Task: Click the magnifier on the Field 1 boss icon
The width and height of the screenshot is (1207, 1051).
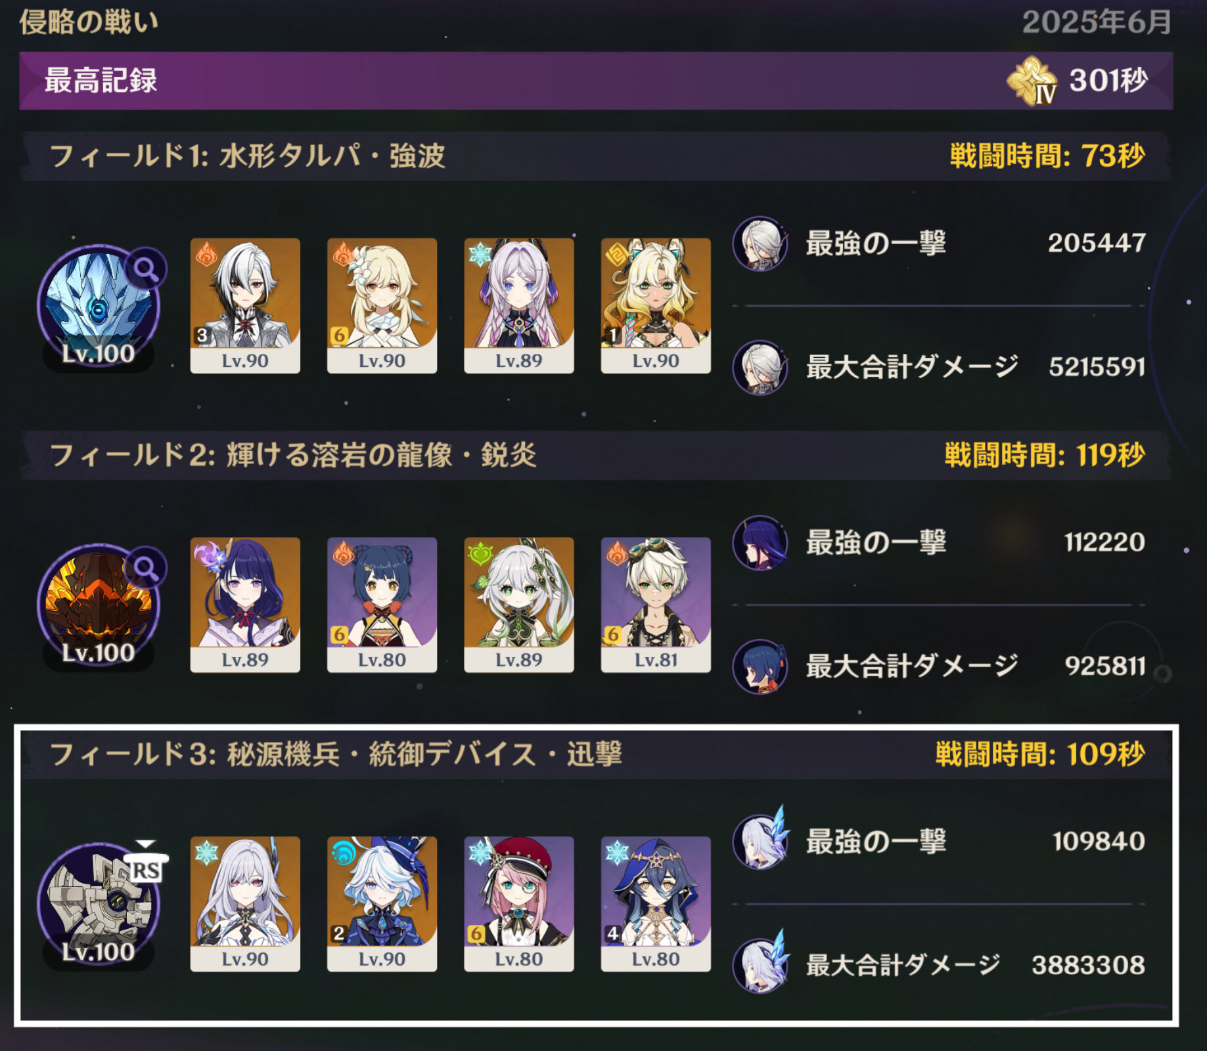Action: coord(145,268)
